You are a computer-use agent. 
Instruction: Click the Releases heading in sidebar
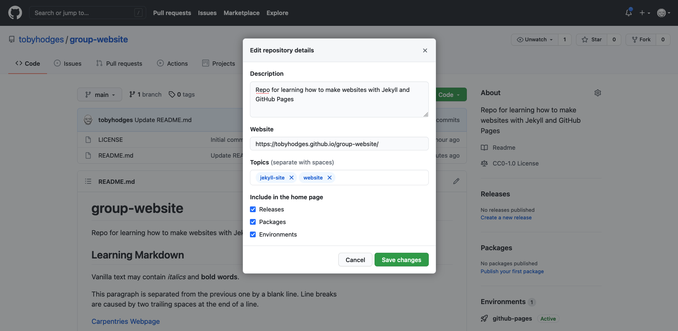[x=495, y=194]
